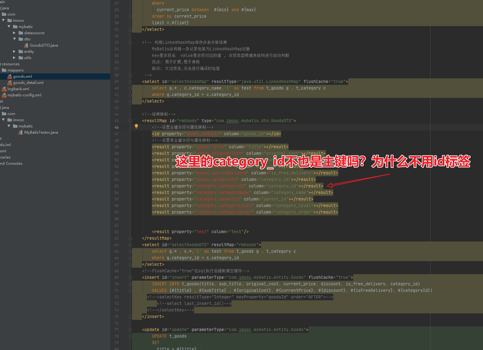
Task: Collapse the test mybatis package arrow
Action: 9,126
